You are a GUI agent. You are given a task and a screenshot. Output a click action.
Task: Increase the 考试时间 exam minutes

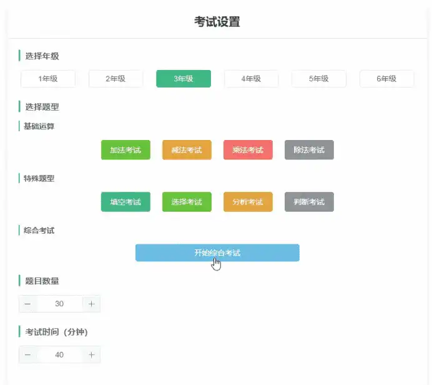tap(92, 354)
